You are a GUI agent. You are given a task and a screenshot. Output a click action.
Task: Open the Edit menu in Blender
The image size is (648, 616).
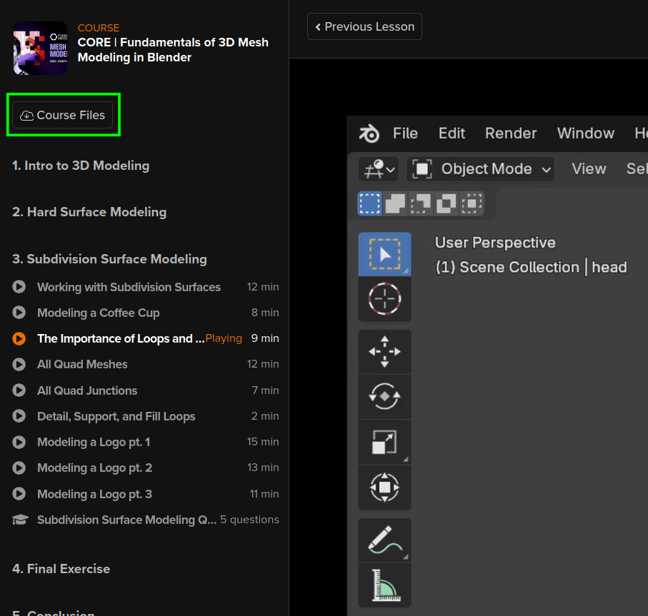coord(452,133)
